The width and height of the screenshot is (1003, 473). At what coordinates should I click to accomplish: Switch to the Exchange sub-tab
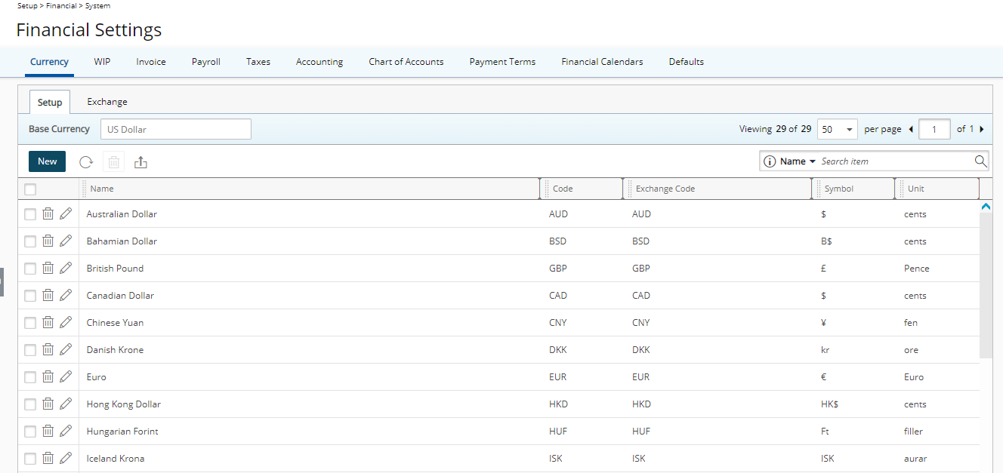pos(107,102)
